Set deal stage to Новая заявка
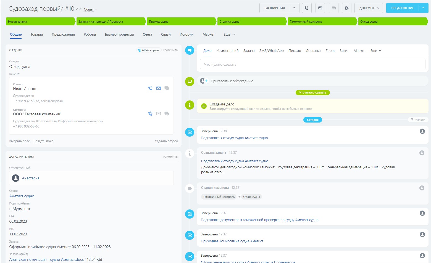The image size is (431, 263). (40, 22)
